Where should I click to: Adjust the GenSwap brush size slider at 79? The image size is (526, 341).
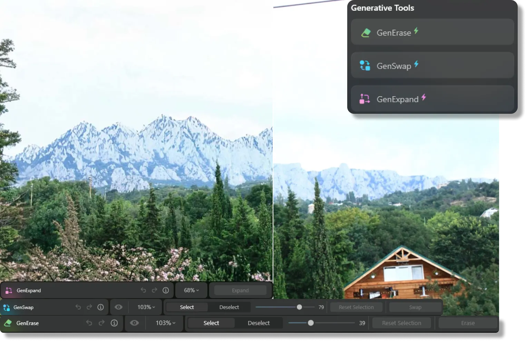[285, 307]
